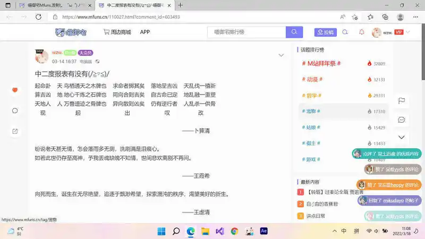The image size is (425, 239).
Task: Add page to favorites star-plus icon
Action: (355, 17)
